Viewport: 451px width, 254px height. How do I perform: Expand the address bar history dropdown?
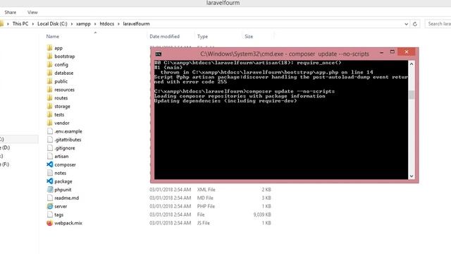click(406, 24)
